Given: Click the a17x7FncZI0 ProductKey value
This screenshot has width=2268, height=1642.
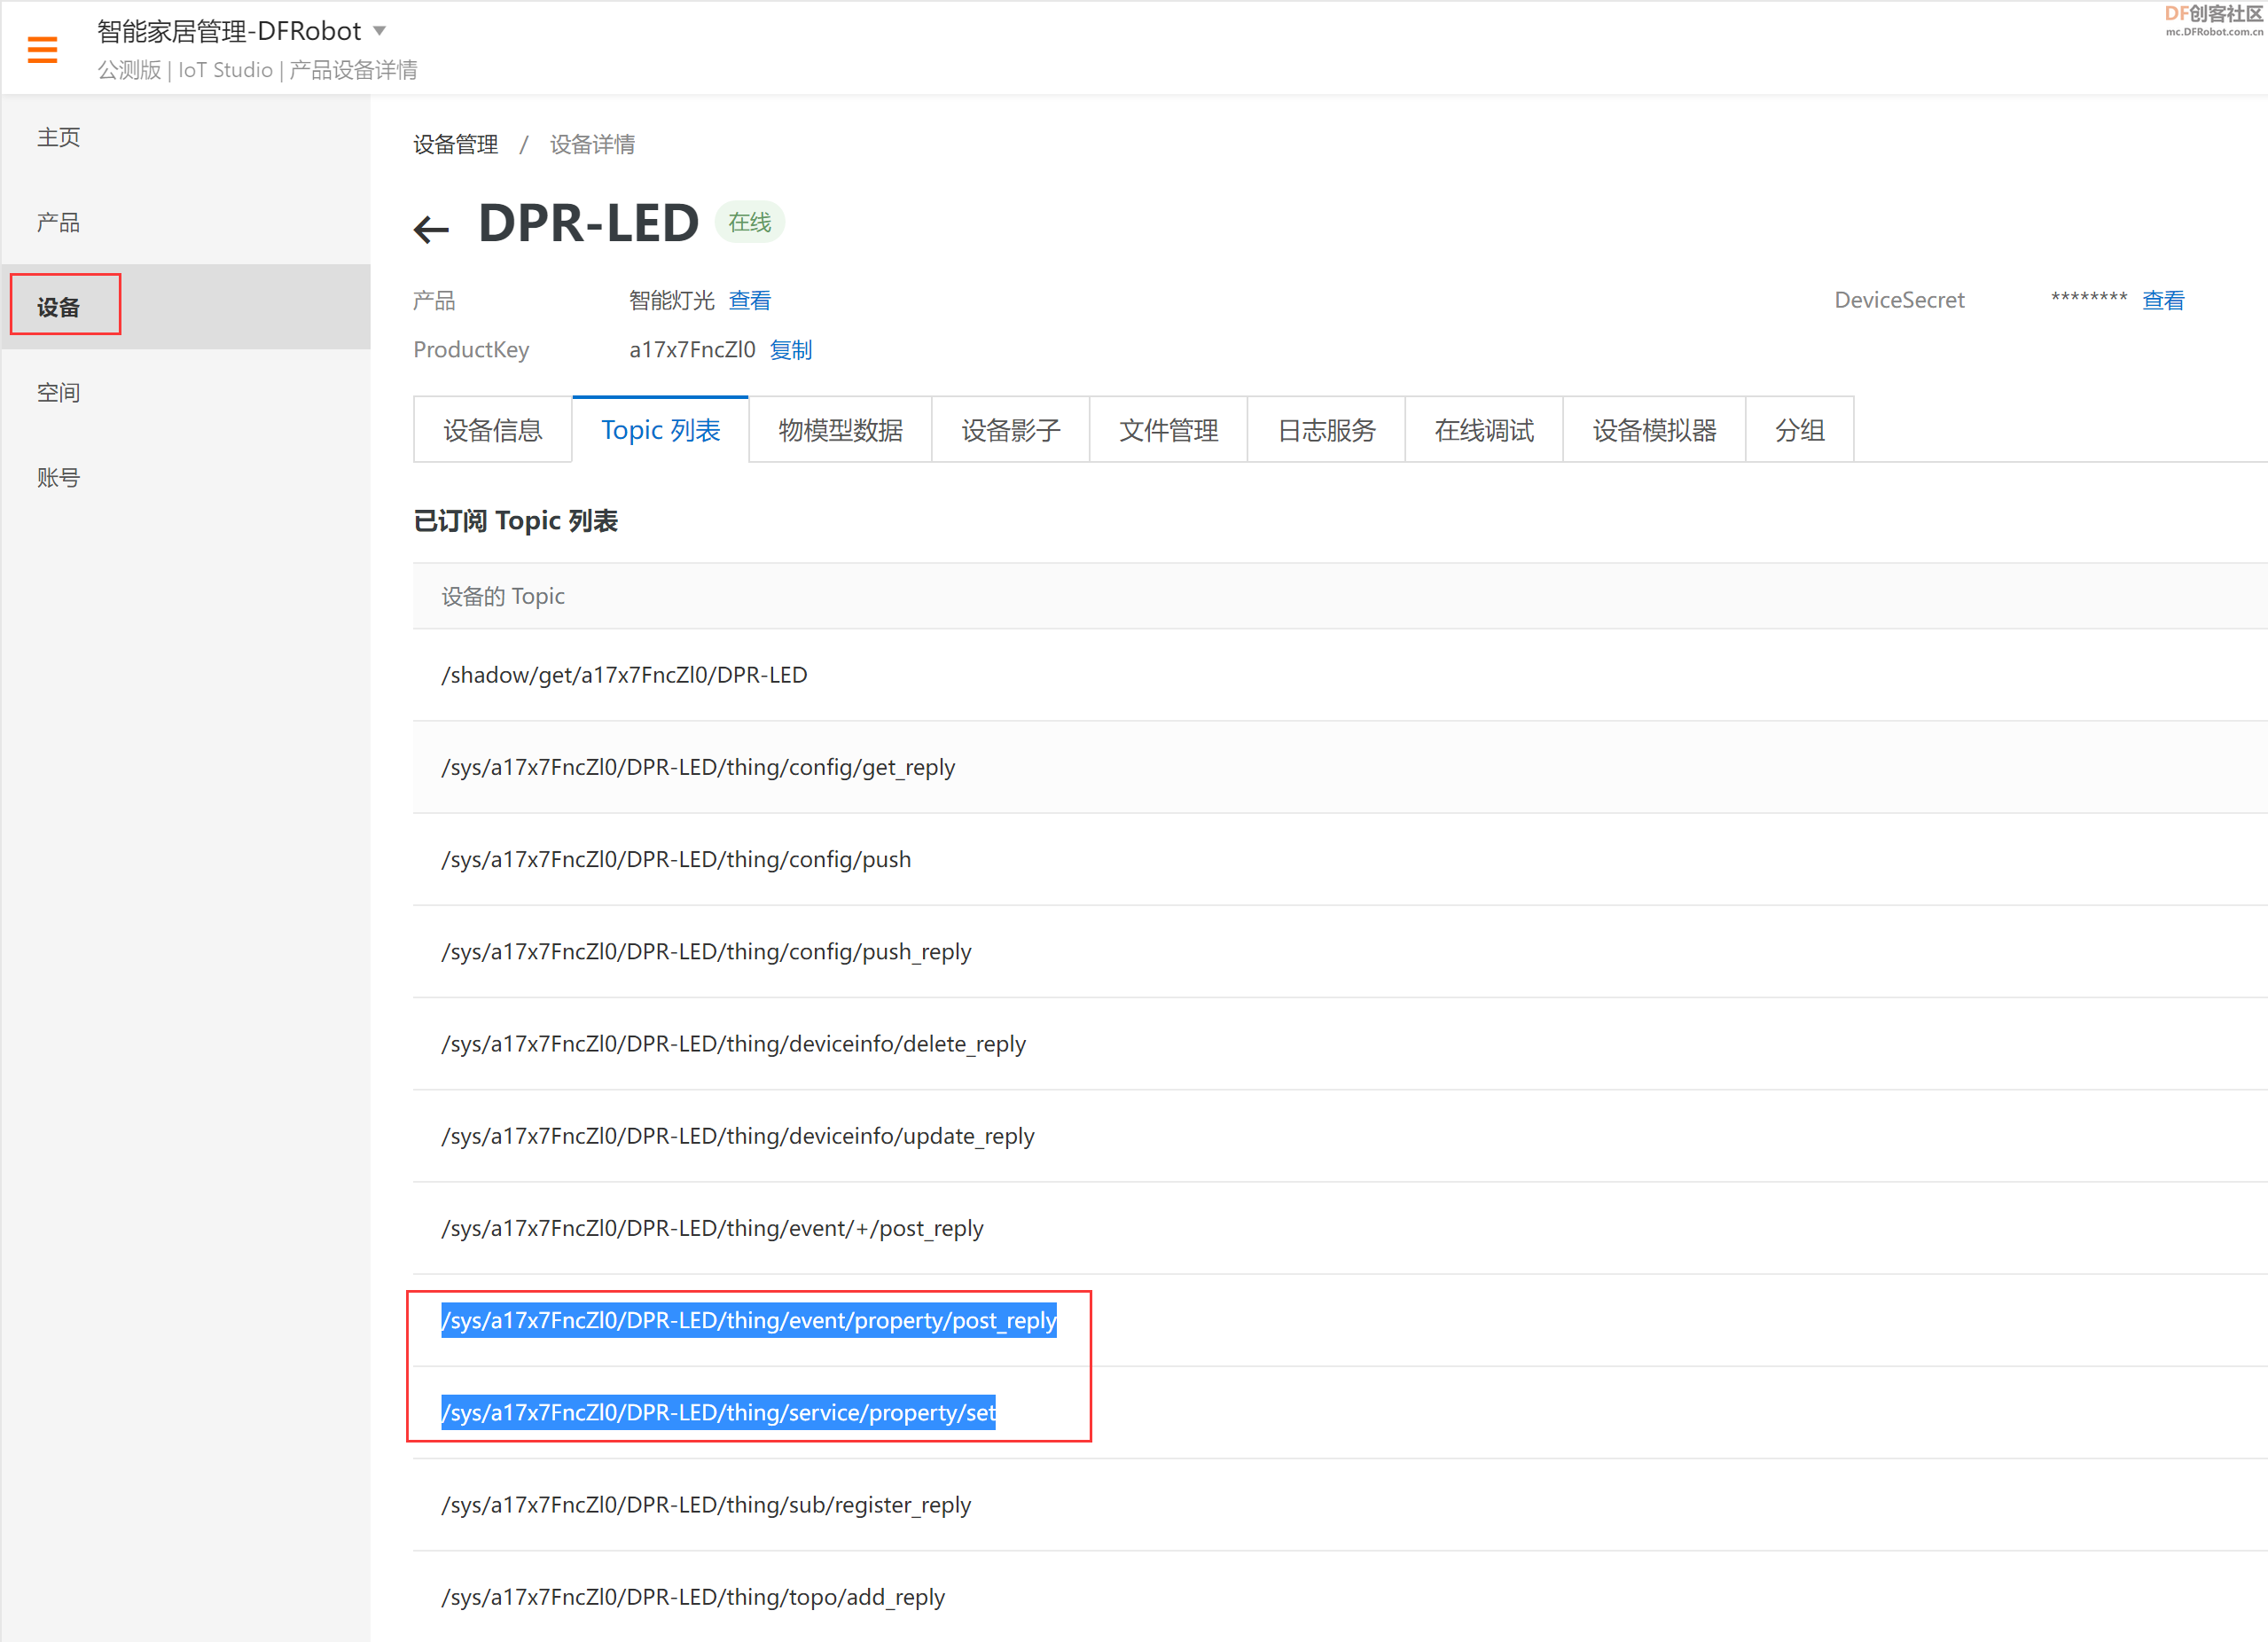Looking at the screenshot, I should coord(692,350).
